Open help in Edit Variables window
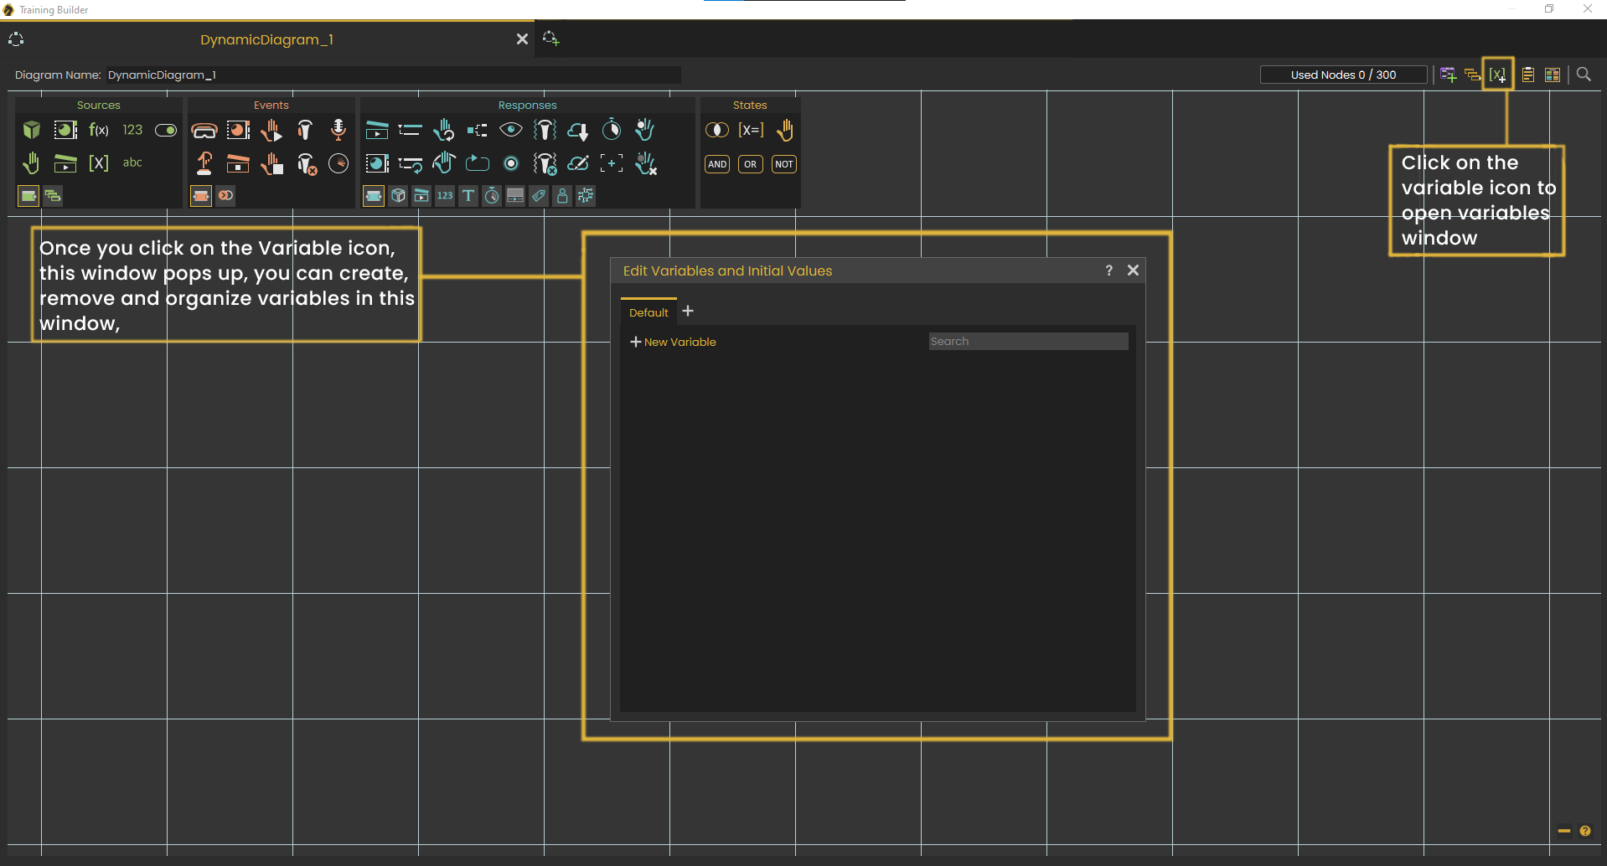The width and height of the screenshot is (1607, 866). (1108, 270)
